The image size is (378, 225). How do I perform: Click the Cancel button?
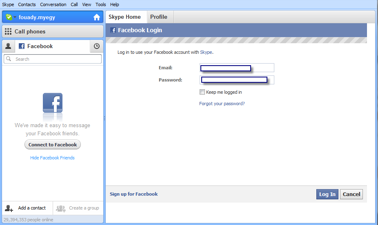click(351, 194)
